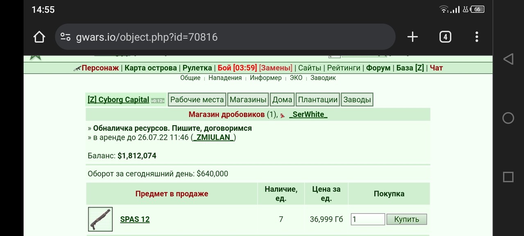Open Сайты link
This screenshot has height=236, width=524.
(309, 68)
